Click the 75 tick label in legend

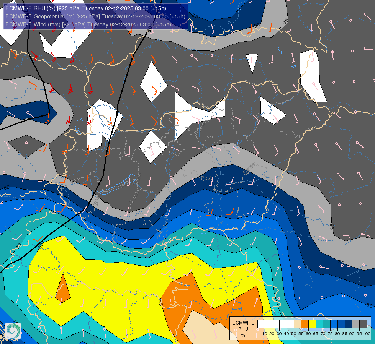(330, 334)
